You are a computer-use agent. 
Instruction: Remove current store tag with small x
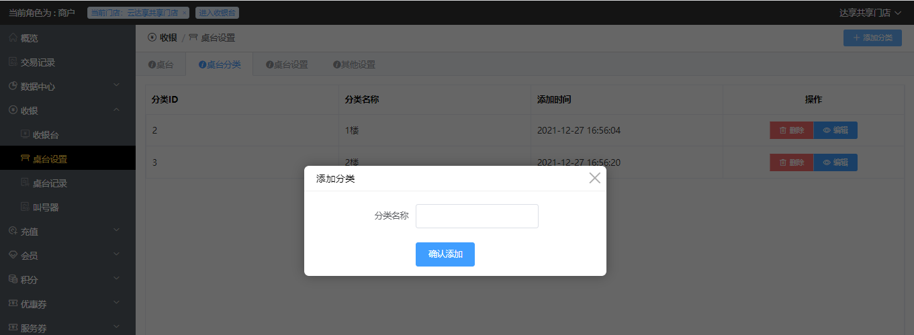click(185, 13)
